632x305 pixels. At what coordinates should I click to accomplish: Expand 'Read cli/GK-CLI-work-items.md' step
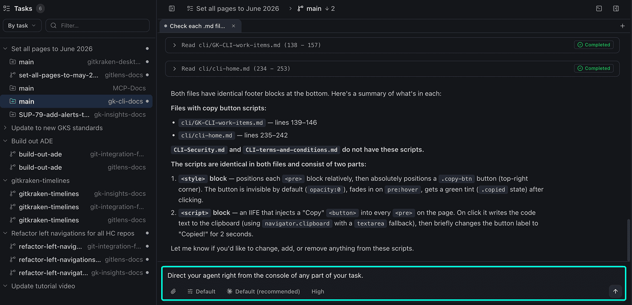(174, 45)
